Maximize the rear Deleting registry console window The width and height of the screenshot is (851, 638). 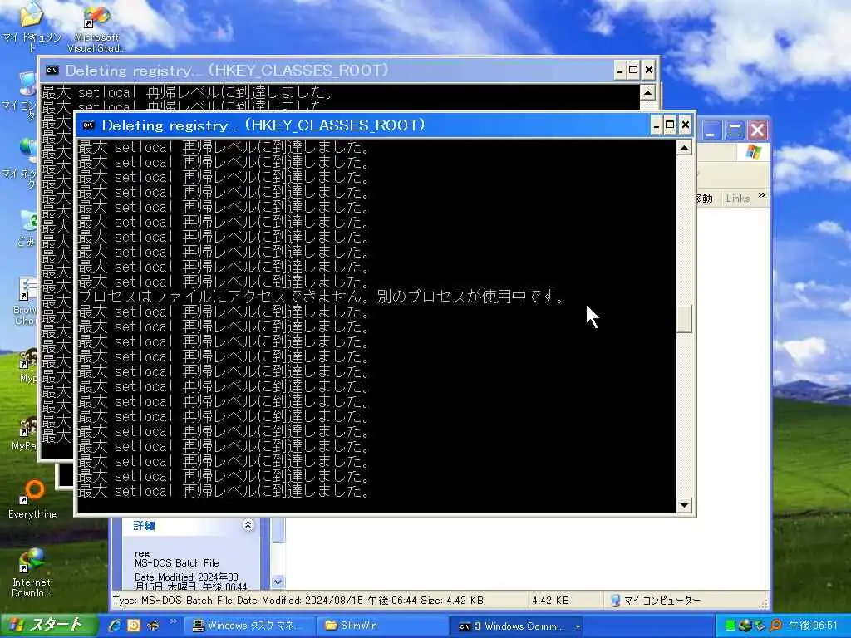tap(633, 70)
